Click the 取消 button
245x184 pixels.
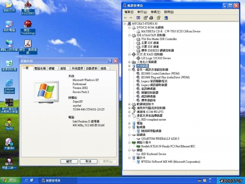pos(88,161)
